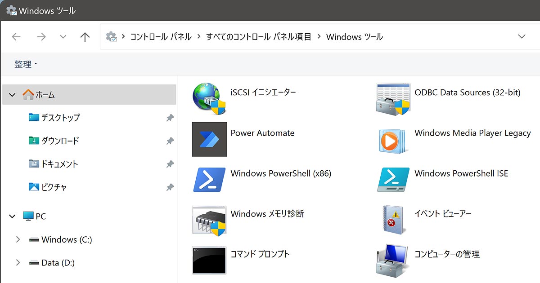Open the iSCSI イニシエーター globe icon
The height and width of the screenshot is (283, 540).
pyautogui.click(x=209, y=99)
